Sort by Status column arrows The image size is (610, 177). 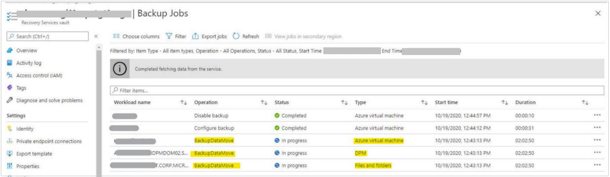[344, 102]
